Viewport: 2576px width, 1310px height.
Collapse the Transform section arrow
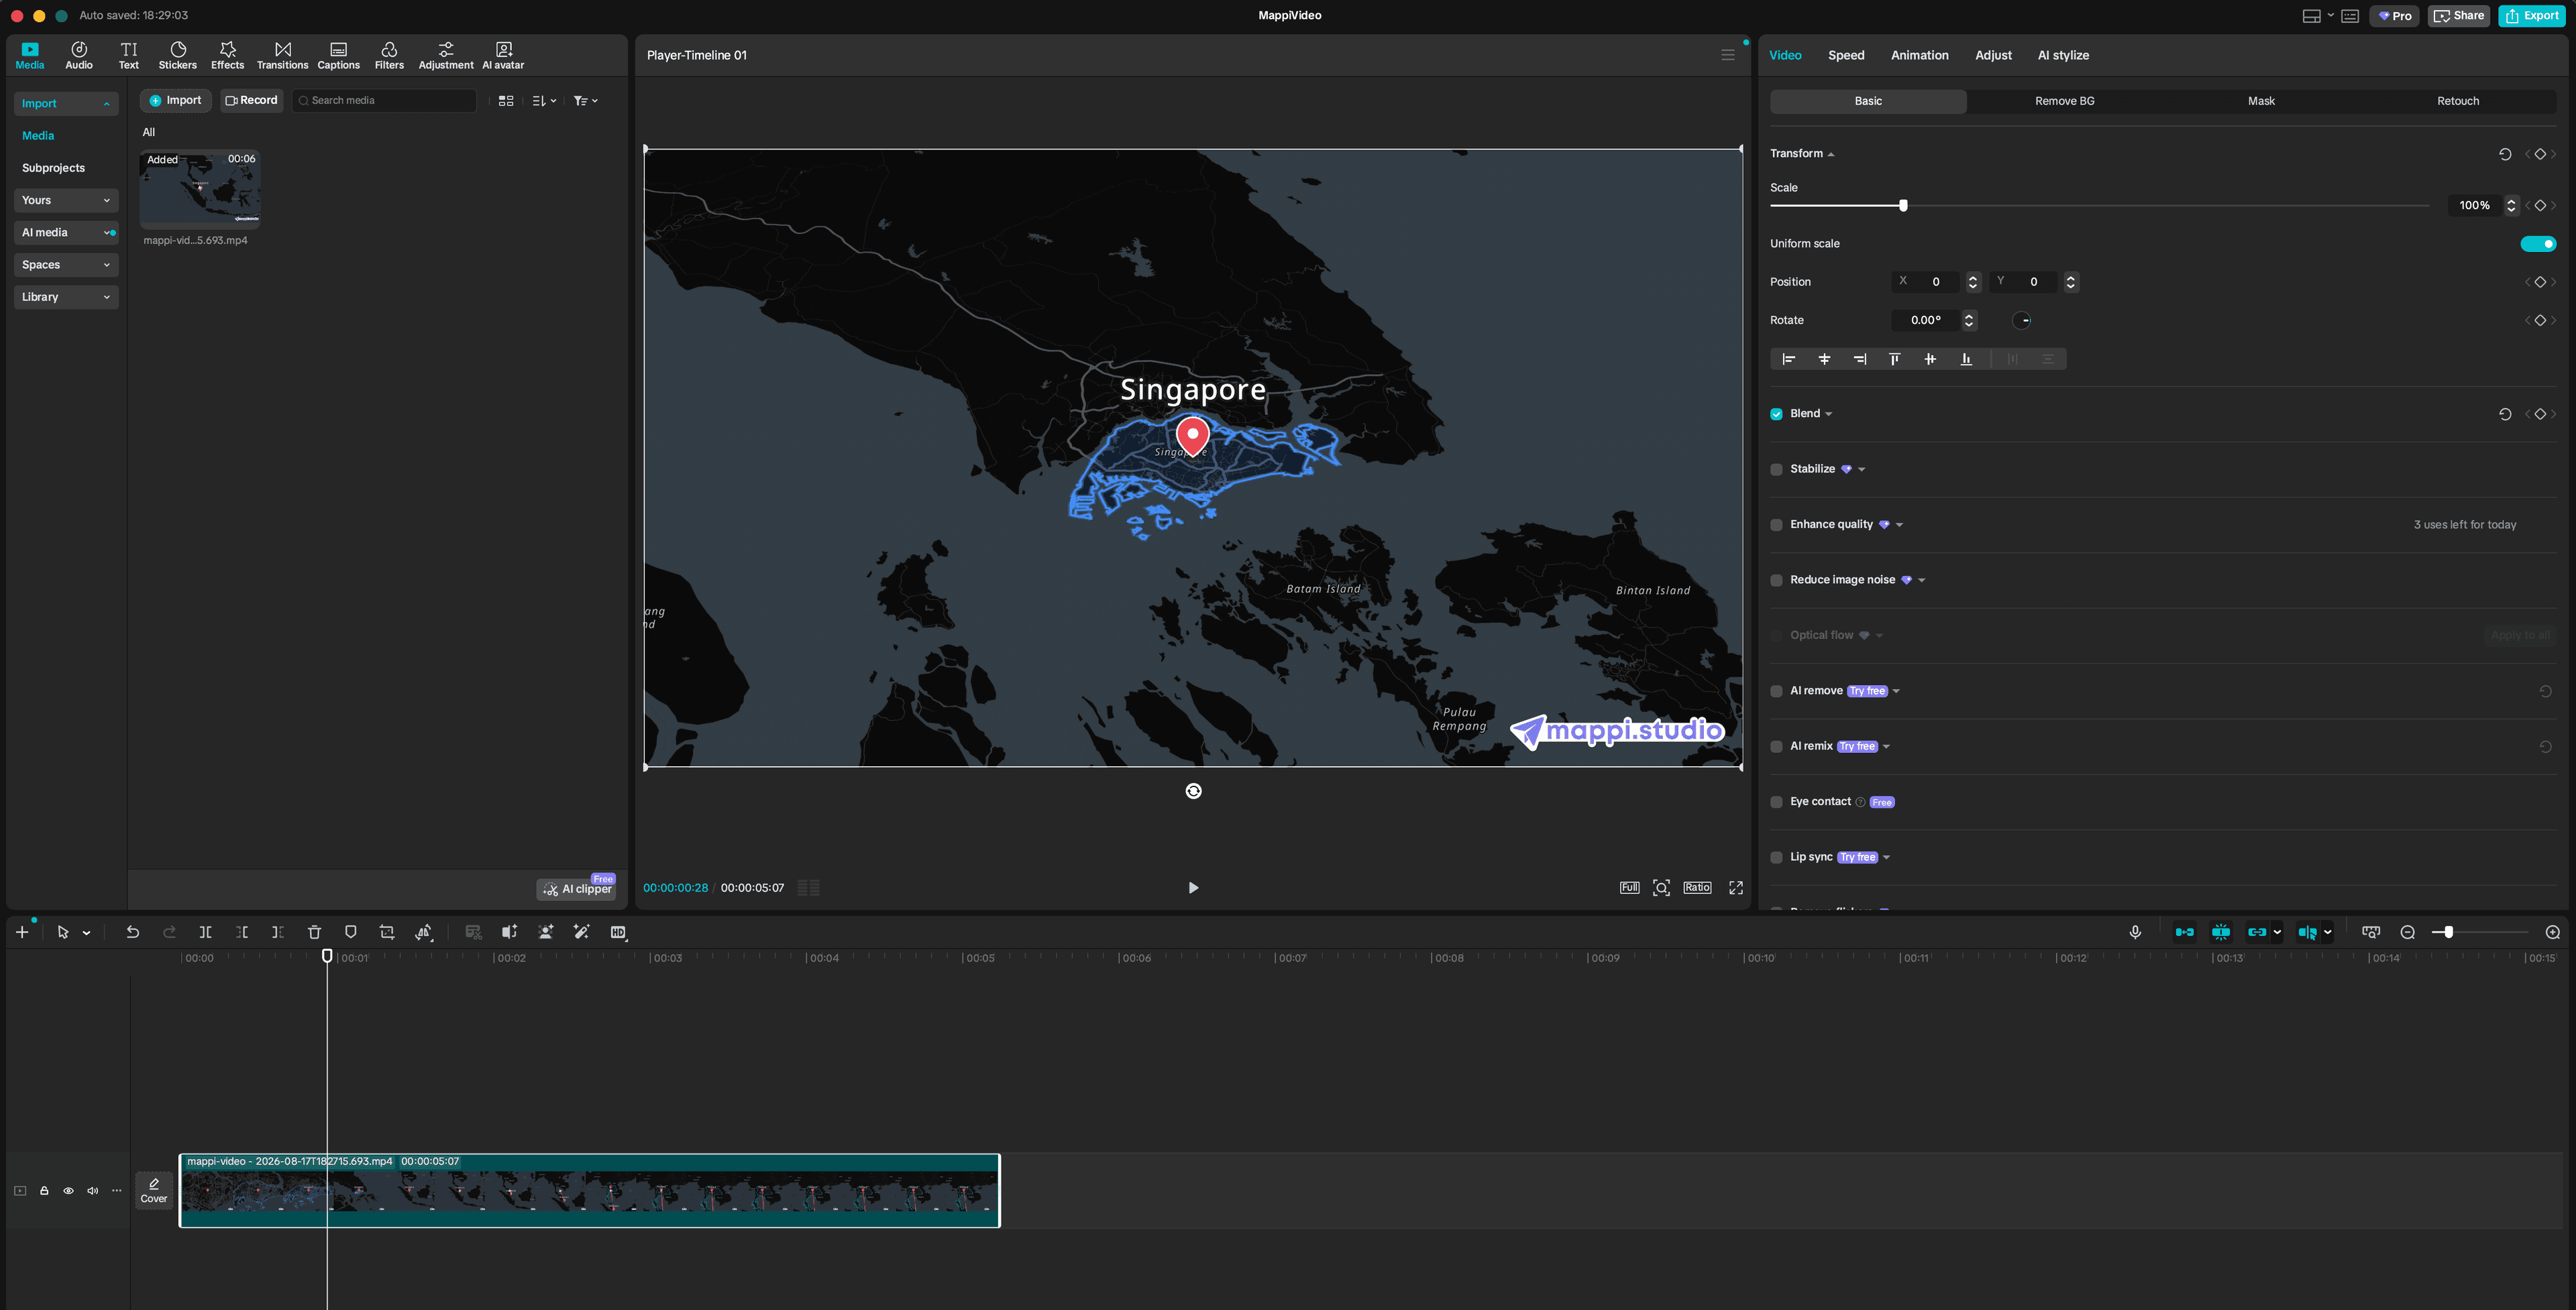(1831, 155)
